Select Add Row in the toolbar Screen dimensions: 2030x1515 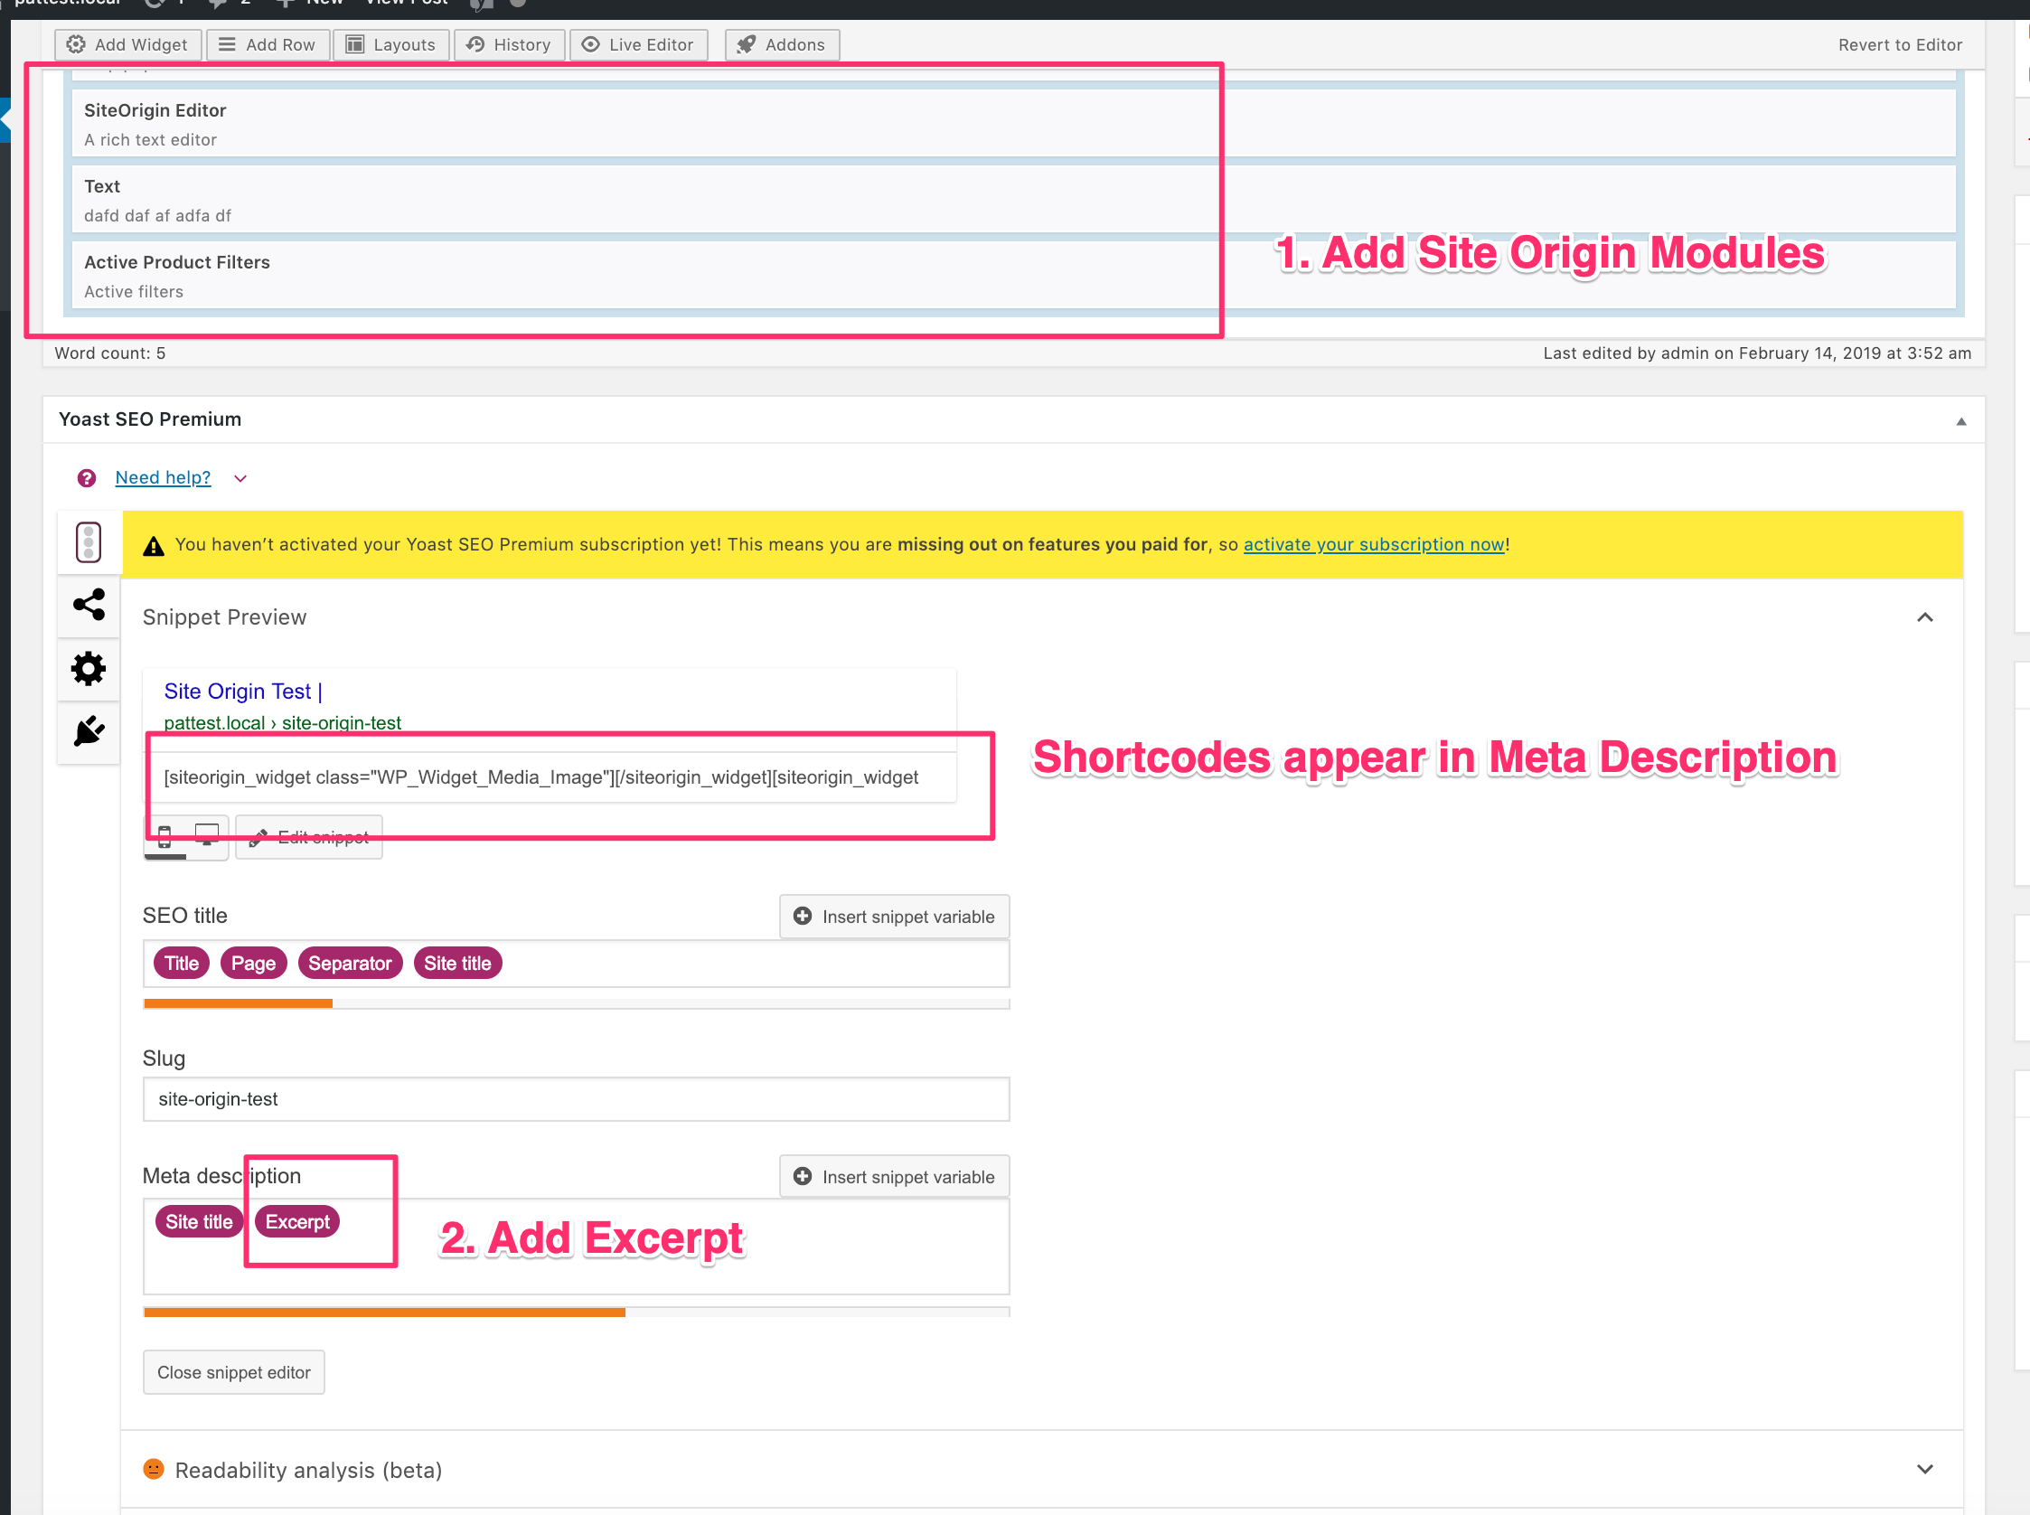(x=268, y=44)
